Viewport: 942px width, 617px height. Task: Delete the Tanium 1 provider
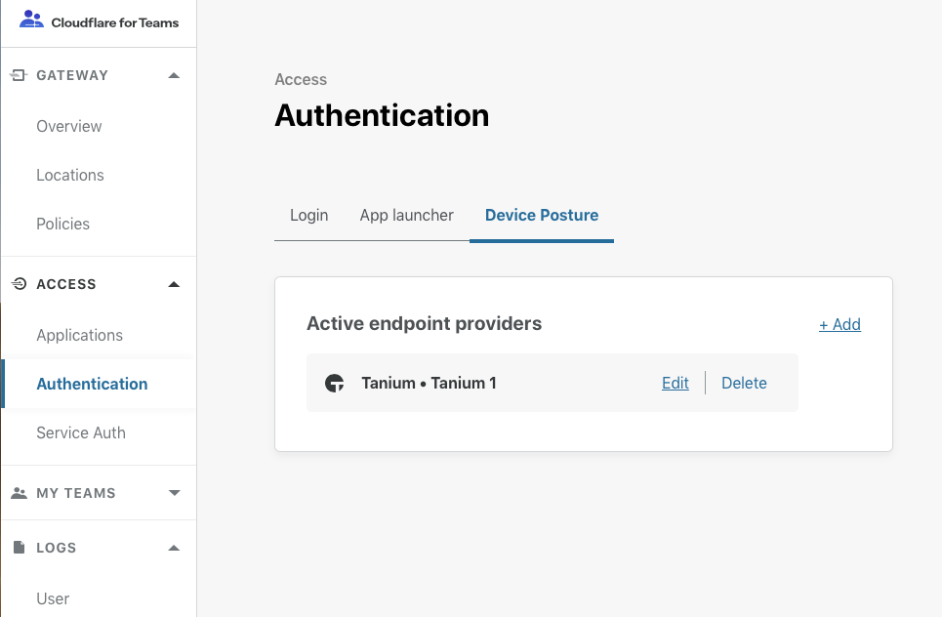point(744,383)
